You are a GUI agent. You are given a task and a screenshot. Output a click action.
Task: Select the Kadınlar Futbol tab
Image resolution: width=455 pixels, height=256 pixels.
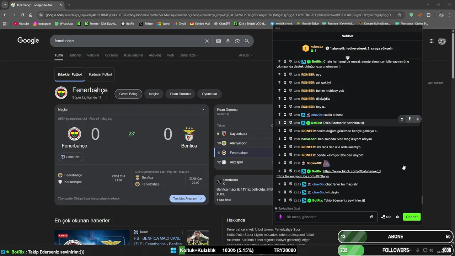tap(100, 75)
